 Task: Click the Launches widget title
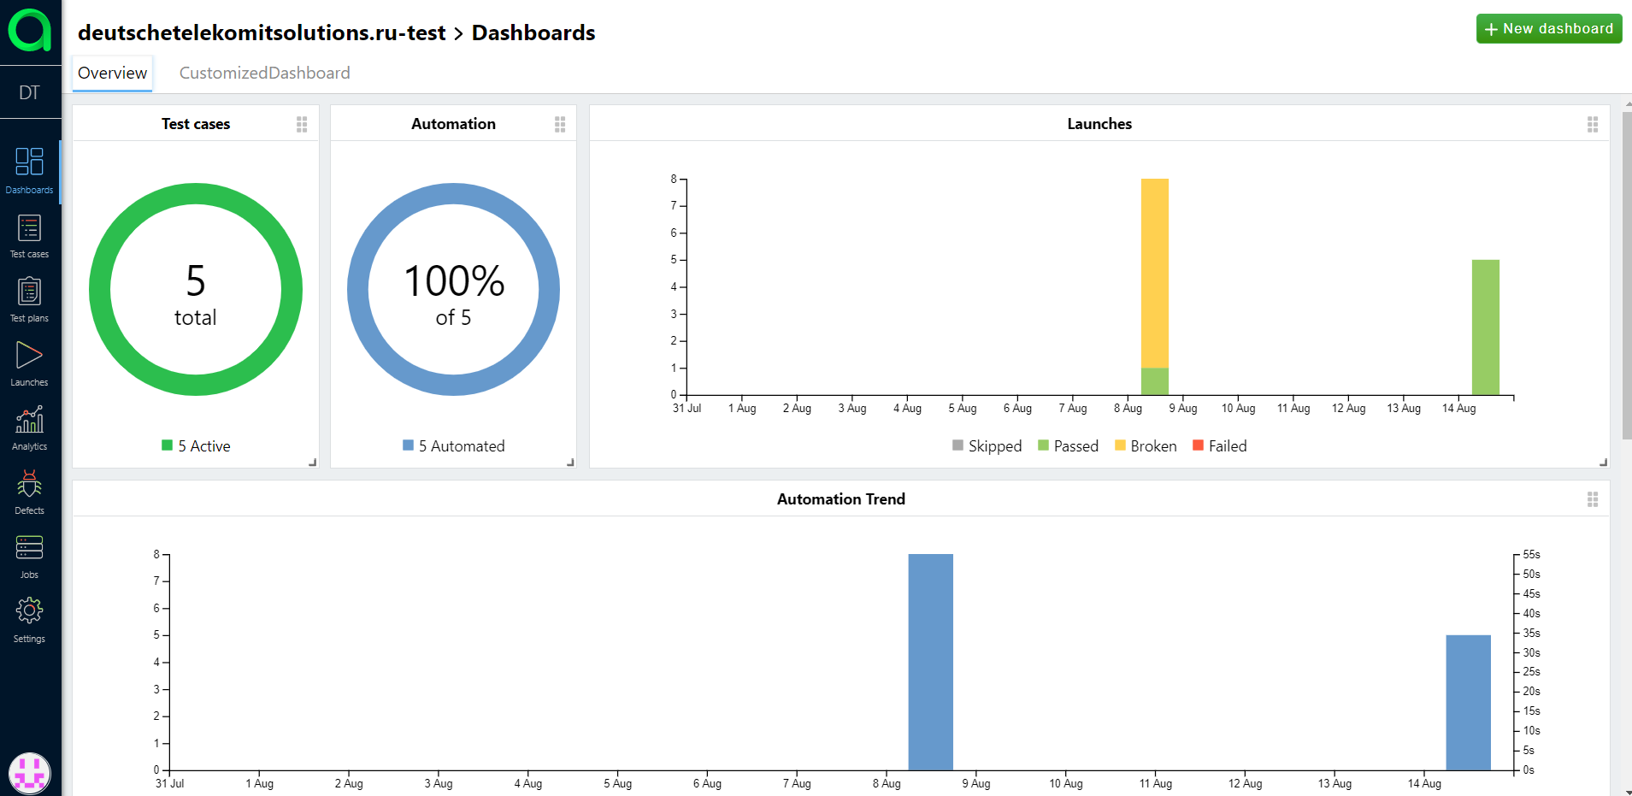(1099, 124)
